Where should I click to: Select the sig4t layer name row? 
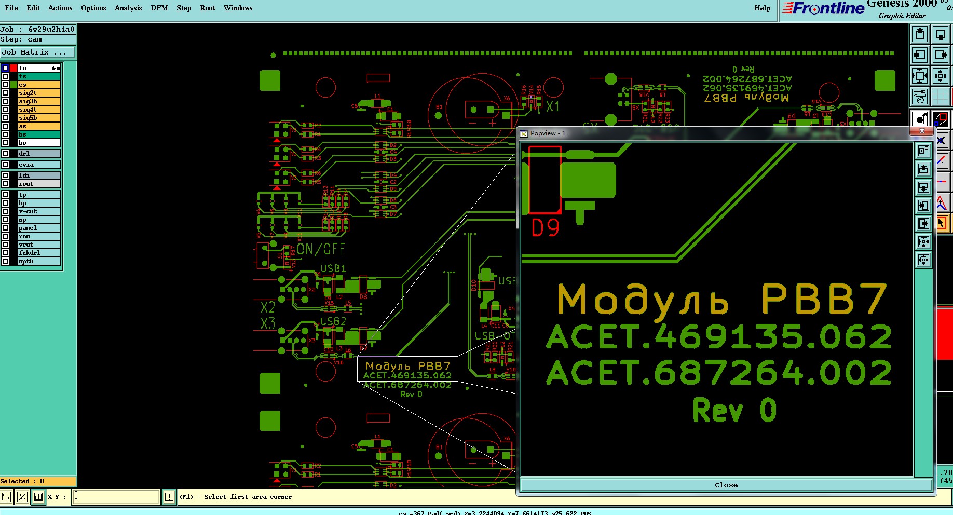(39, 110)
